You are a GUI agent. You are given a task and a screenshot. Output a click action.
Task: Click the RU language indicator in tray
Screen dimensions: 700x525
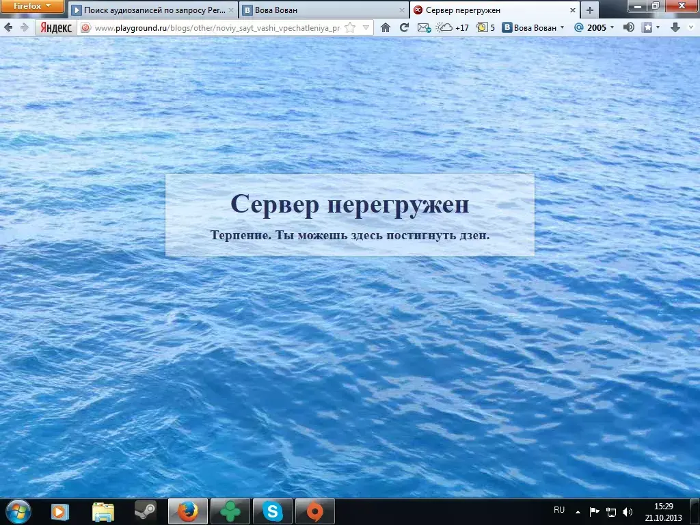point(559,510)
